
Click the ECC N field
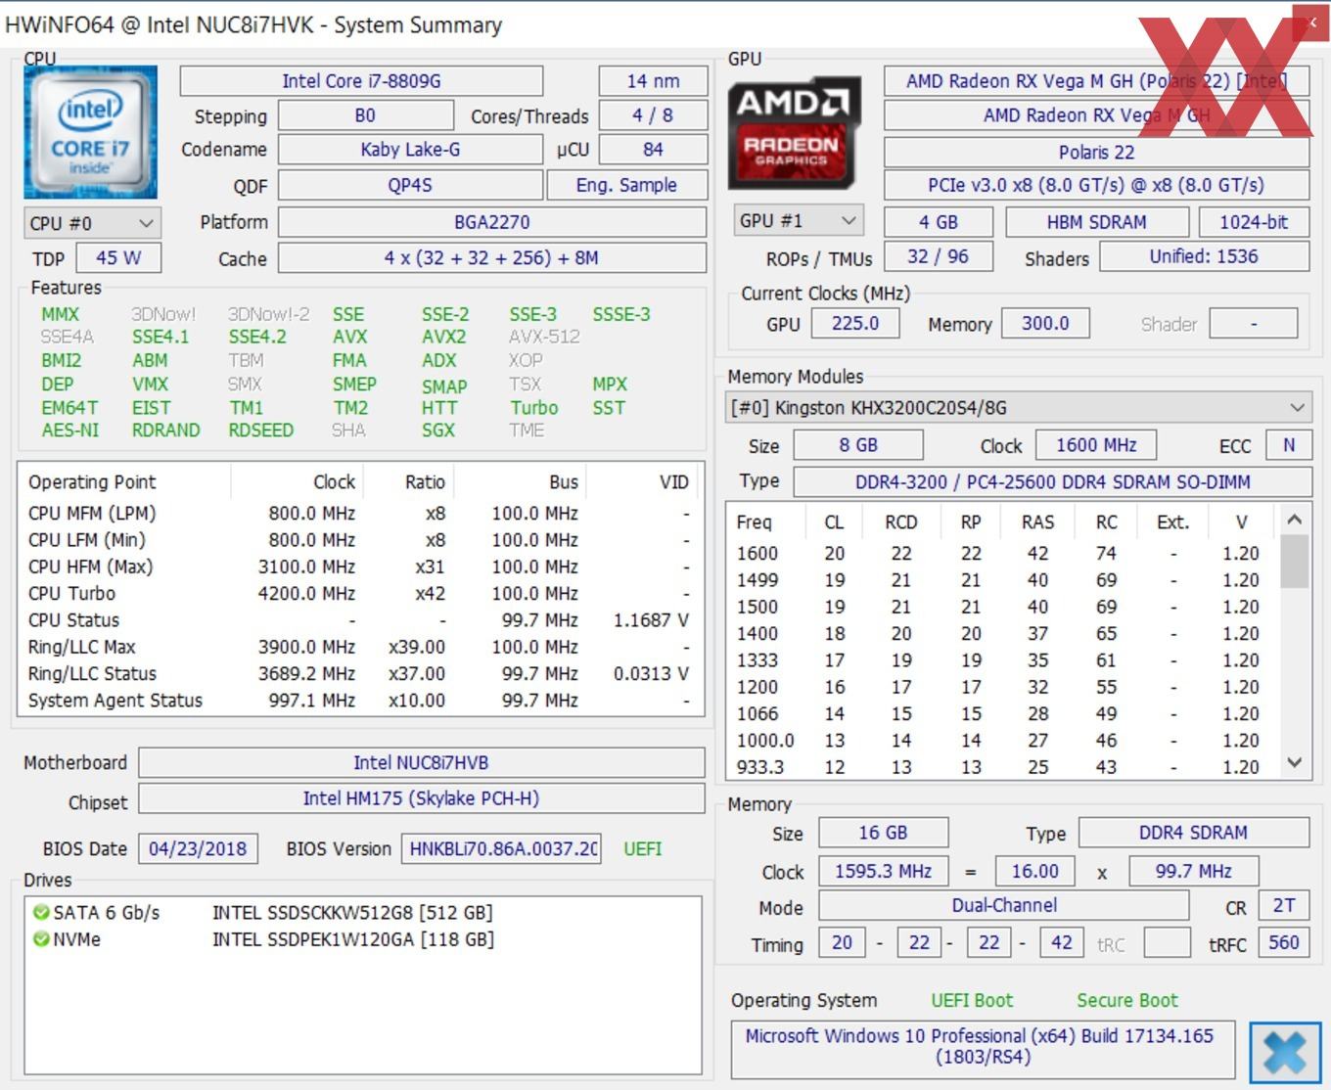click(x=1289, y=445)
